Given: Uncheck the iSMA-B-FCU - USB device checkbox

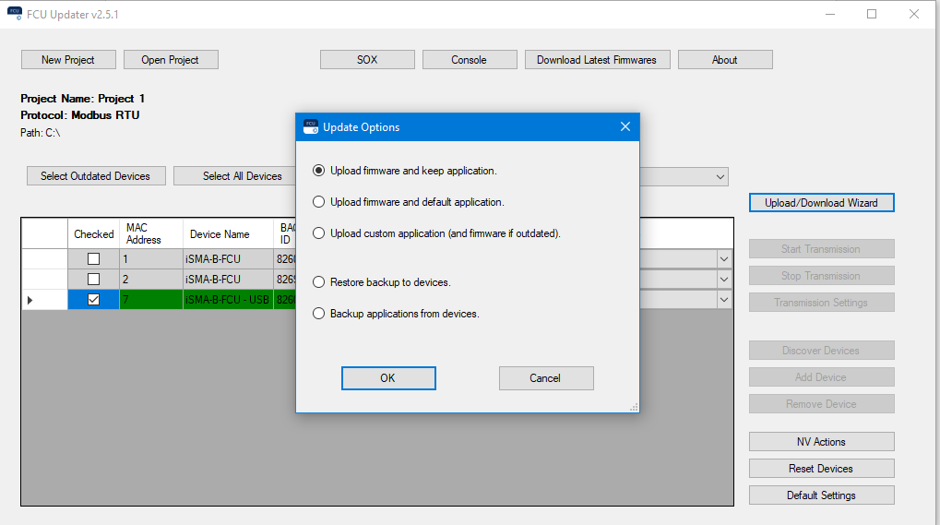Looking at the screenshot, I should point(93,299).
